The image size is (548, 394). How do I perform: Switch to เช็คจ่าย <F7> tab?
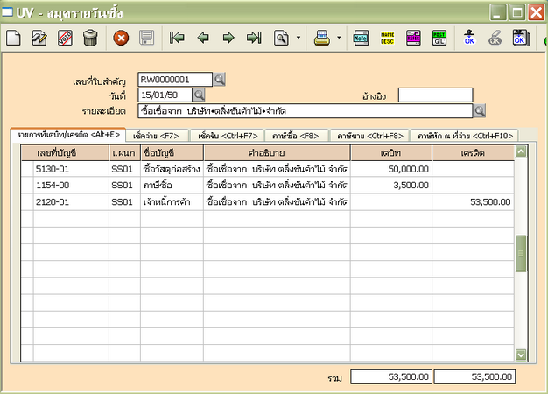click(x=158, y=136)
